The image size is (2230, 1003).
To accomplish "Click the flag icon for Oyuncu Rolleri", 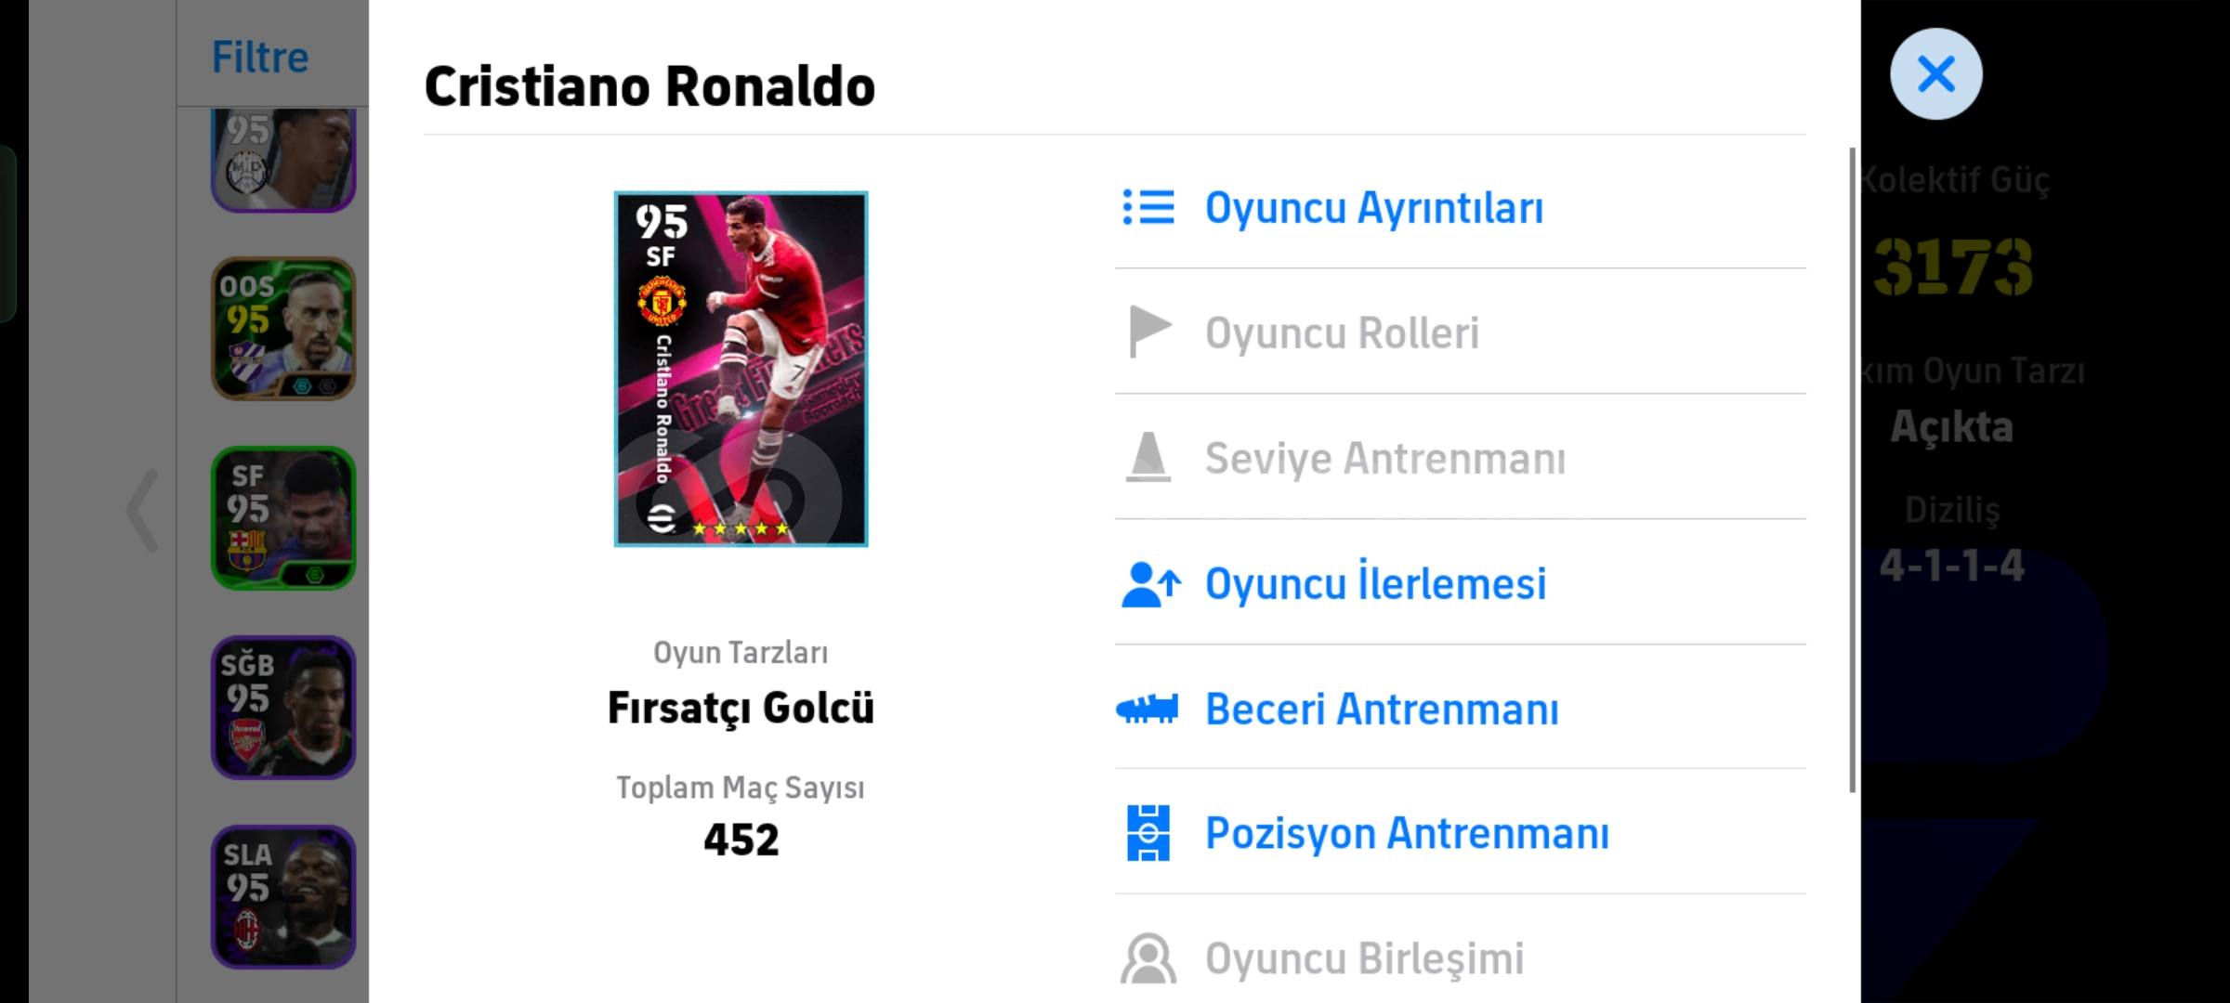I will (x=1148, y=332).
